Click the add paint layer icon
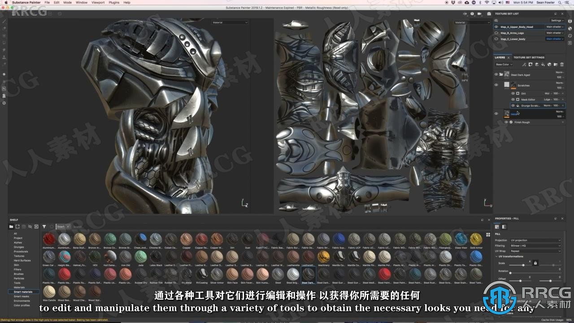 (537, 64)
